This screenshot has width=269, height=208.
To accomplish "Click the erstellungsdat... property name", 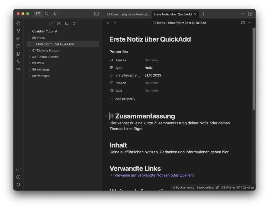I will 128,75.
